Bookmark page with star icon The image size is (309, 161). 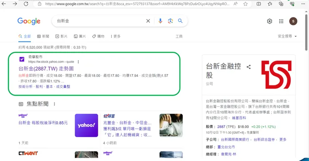(246, 4)
